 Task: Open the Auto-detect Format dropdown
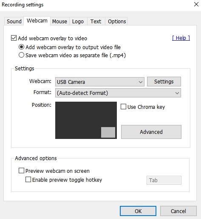click(x=118, y=93)
